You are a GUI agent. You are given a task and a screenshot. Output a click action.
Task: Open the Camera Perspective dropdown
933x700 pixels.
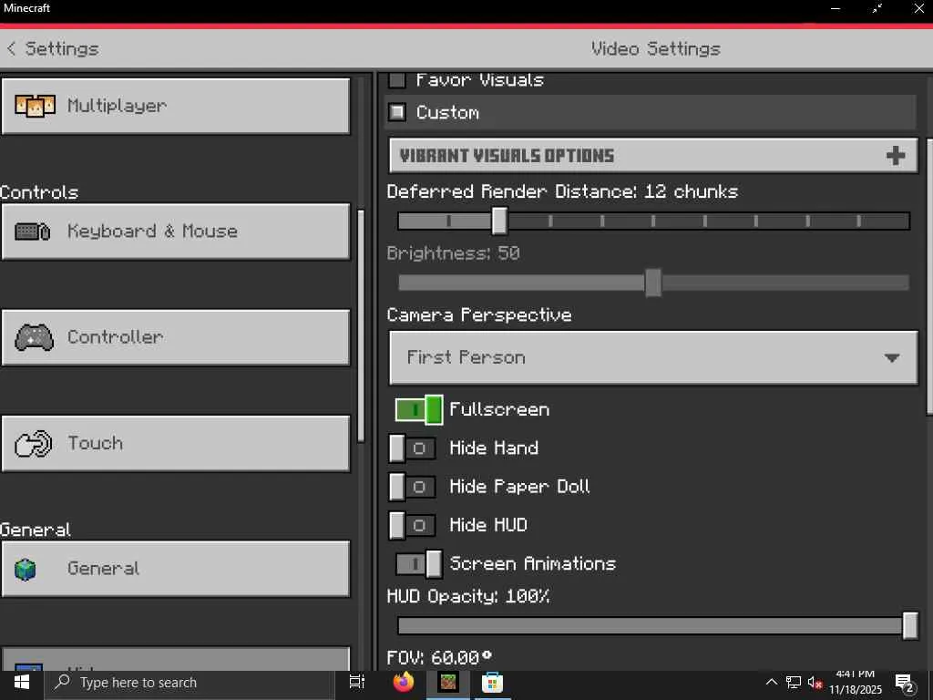pos(653,357)
